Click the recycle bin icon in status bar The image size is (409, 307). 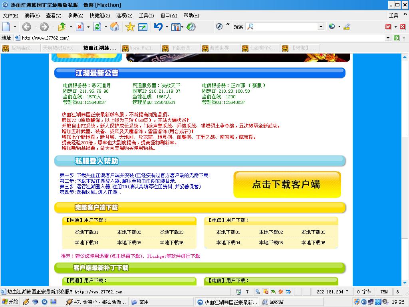point(238,292)
